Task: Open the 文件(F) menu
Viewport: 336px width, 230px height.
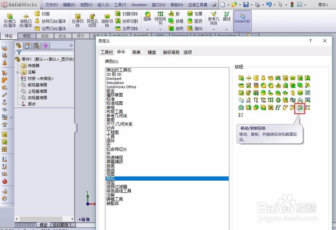Action: (51, 5)
